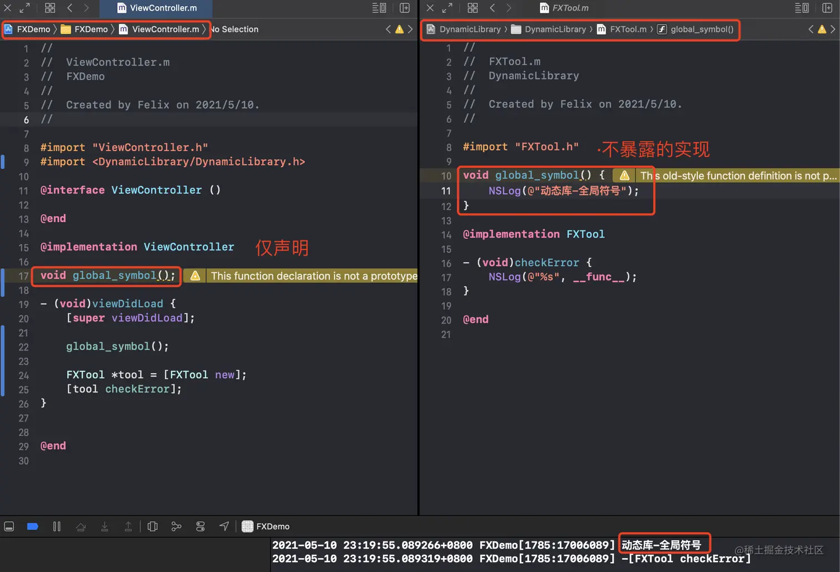Click Step Over debug button

tap(81, 526)
